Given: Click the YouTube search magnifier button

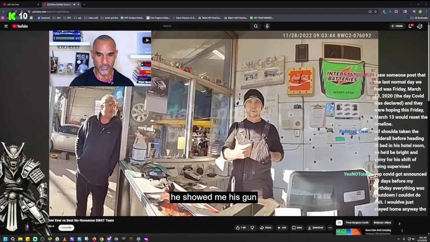Looking at the screenshot, I should [256, 26].
